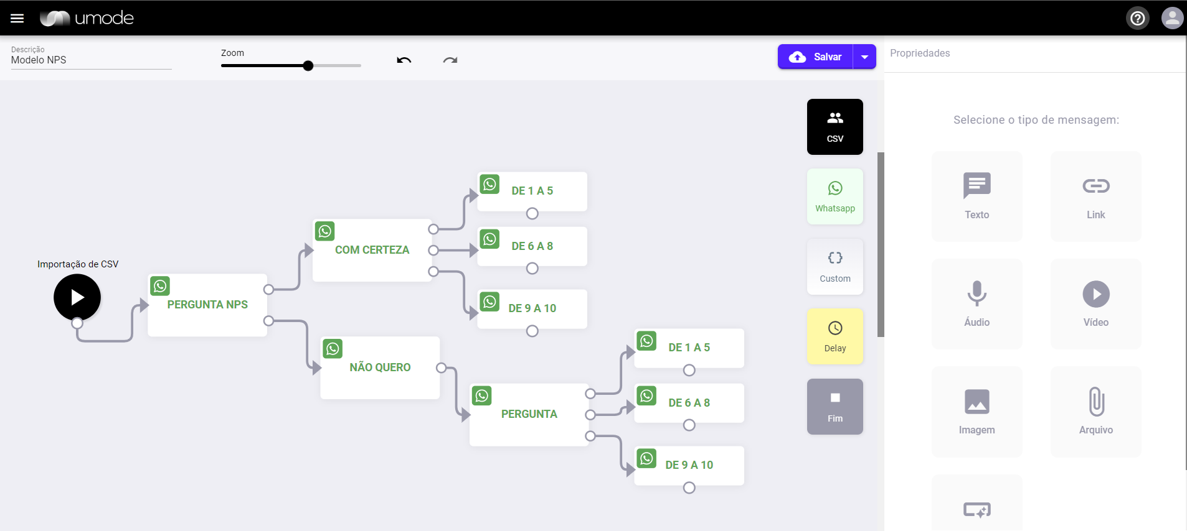The width and height of the screenshot is (1187, 531).
Task: Open the user account avatar
Action: (x=1172, y=18)
